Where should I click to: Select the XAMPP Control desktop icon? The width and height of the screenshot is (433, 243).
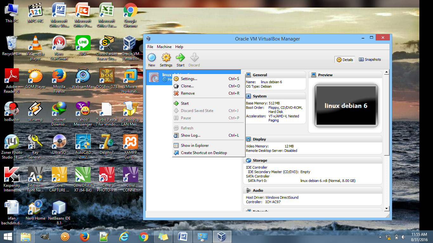tap(130, 147)
